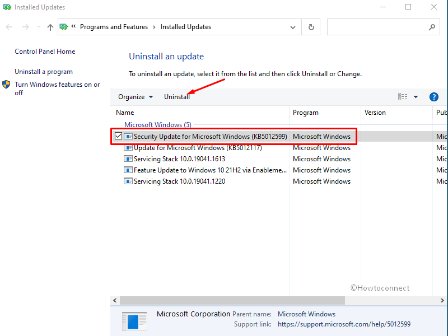This screenshot has width=448, height=336.
Task: Click the Refresh button
Action: [x=311, y=27]
